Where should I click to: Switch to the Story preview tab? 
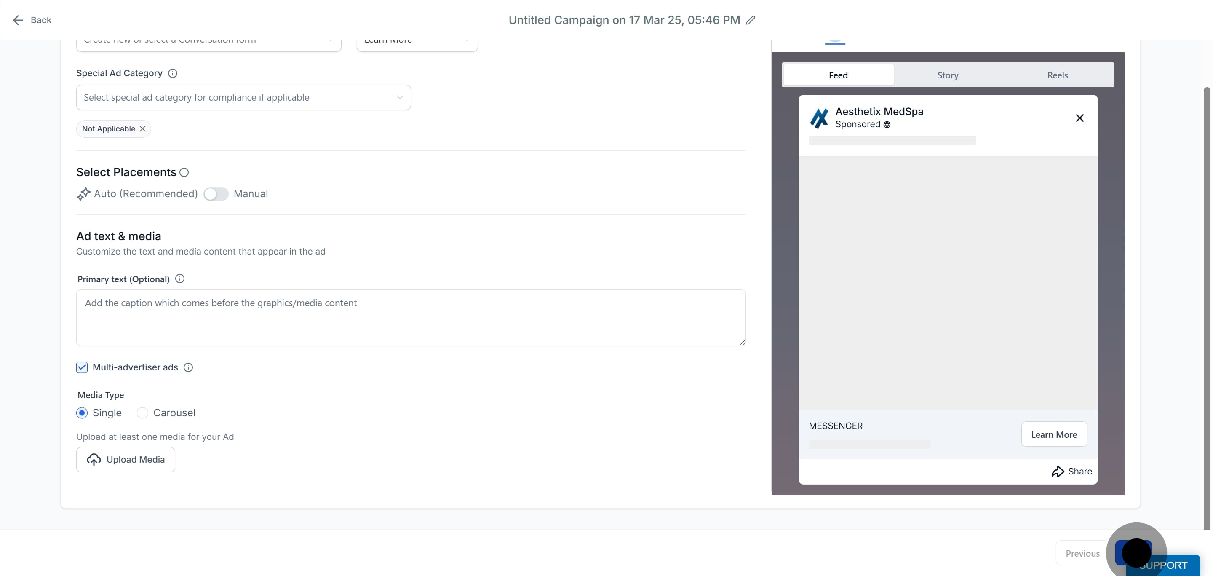(x=948, y=75)
